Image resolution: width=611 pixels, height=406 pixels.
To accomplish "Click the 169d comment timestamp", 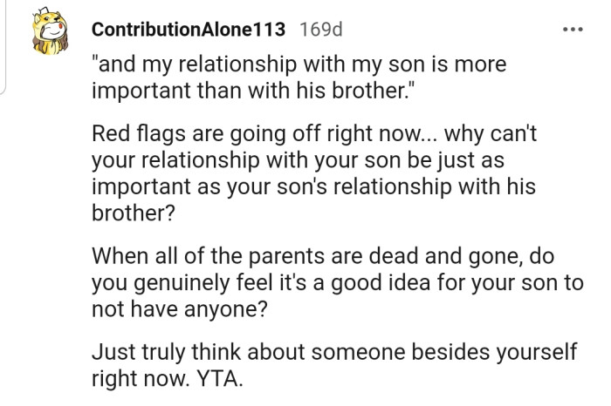I will (x=321, y=30).
